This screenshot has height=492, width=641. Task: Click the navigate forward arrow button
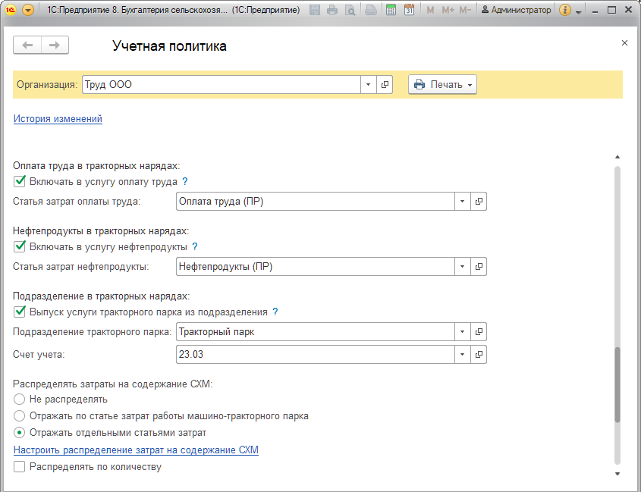(55, 45)
